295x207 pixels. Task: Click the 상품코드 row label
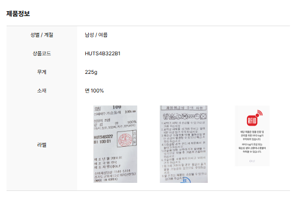pos(42,53)
